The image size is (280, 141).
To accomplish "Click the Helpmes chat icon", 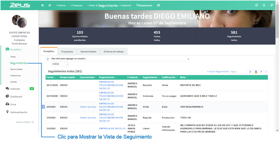I will [7, 89].
